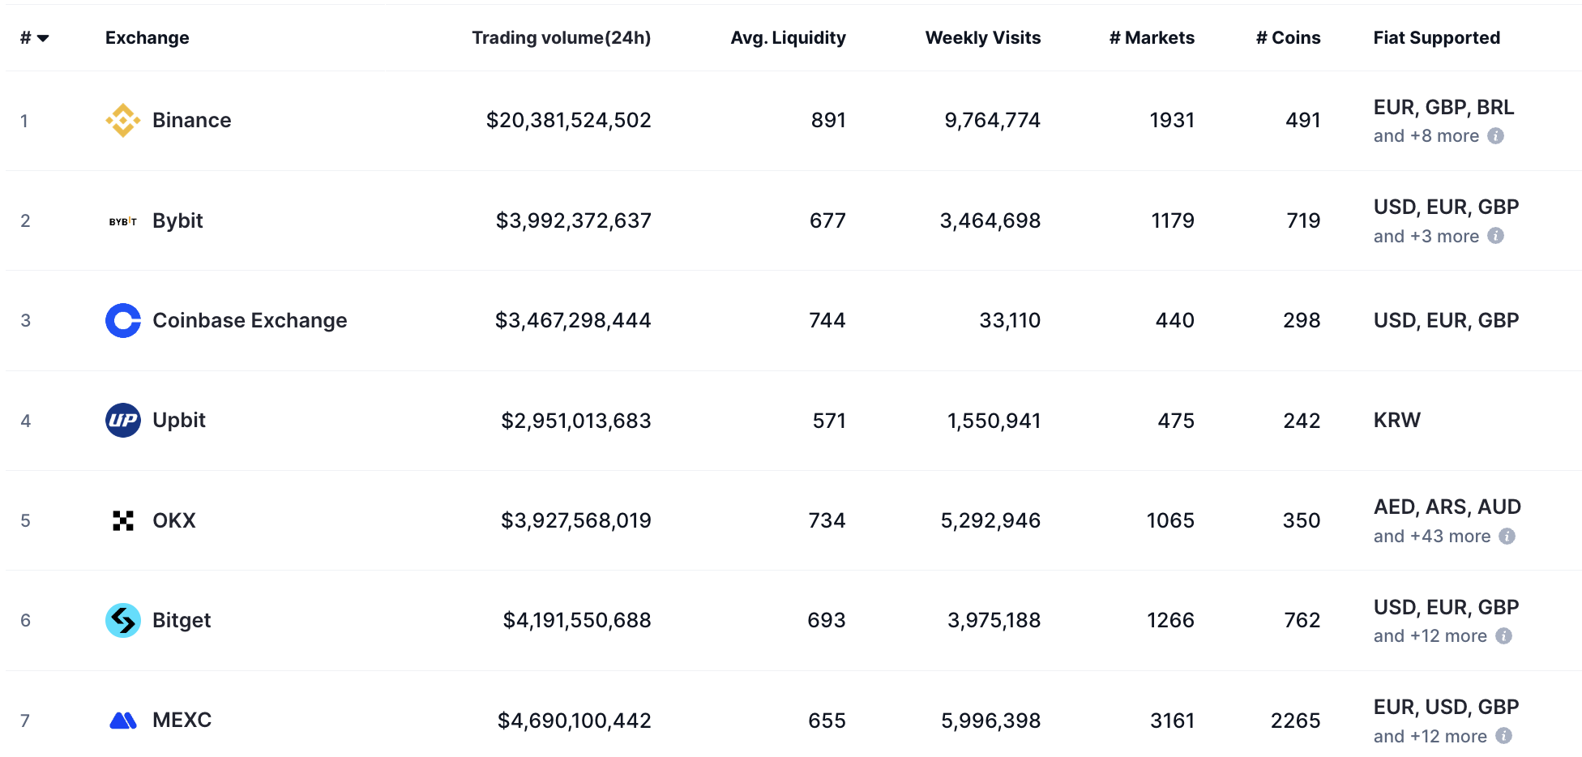Click the Bybit logo icon
This screenshot has height=757, width=1582.
(123, 221)
